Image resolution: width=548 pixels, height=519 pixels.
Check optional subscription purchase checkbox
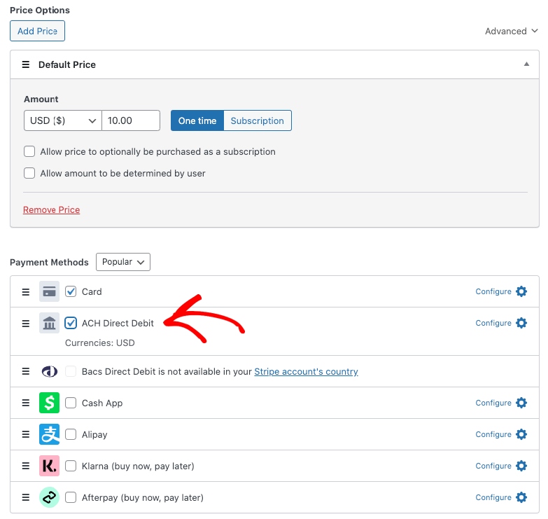pyautogui.click(x=29, y=151)
